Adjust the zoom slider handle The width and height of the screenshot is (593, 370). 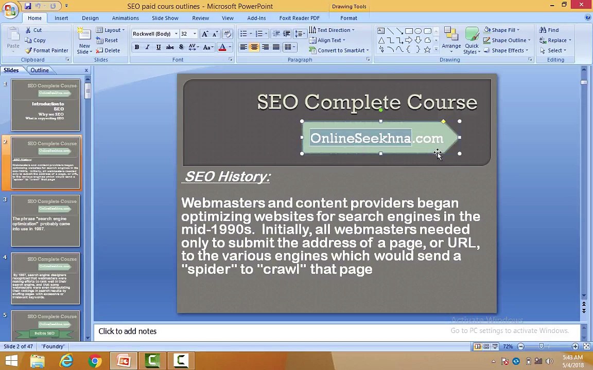pos(541,346)
